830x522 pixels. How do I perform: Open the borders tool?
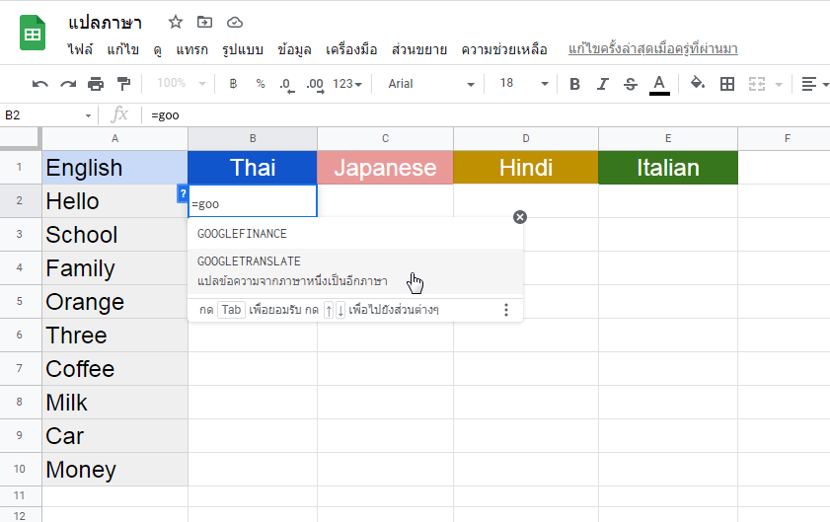pos(726,84)
